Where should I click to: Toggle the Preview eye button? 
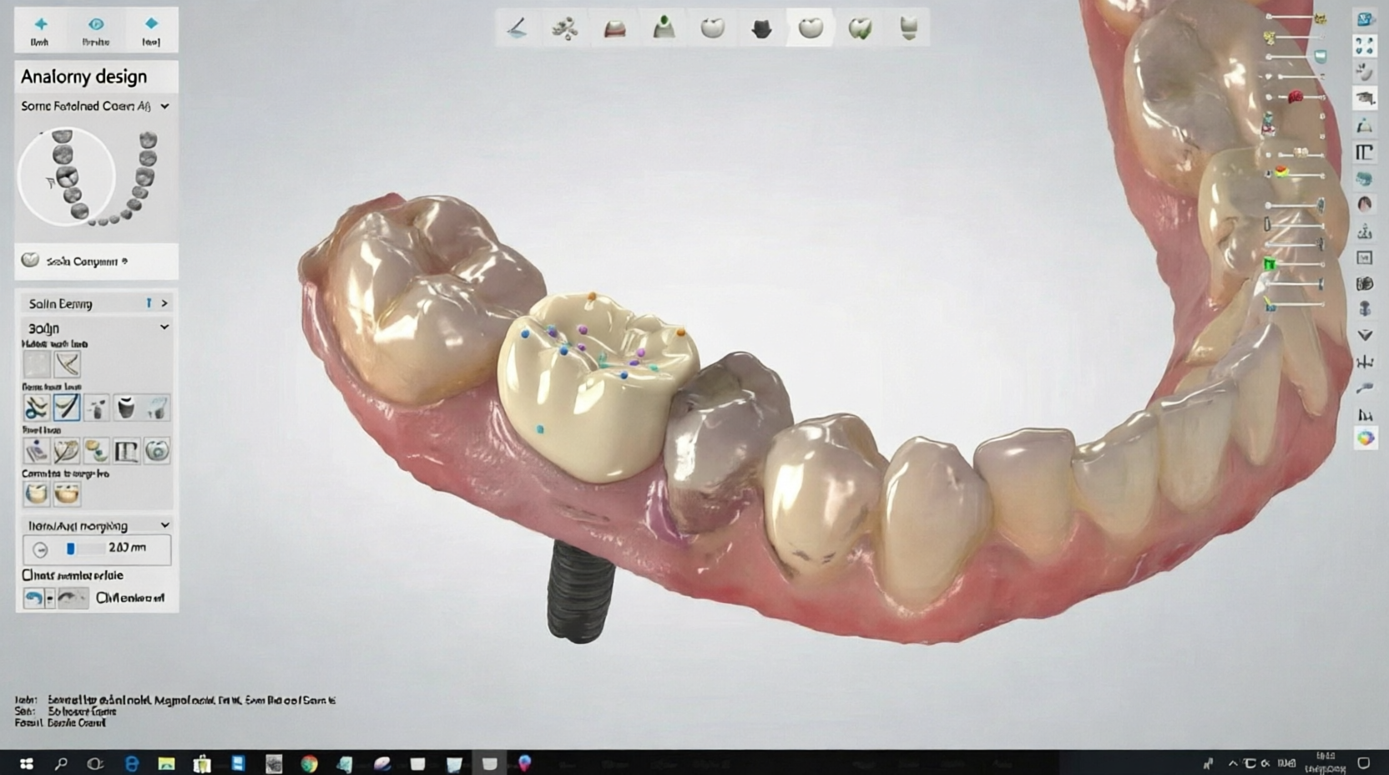click(x=95, y=30)
